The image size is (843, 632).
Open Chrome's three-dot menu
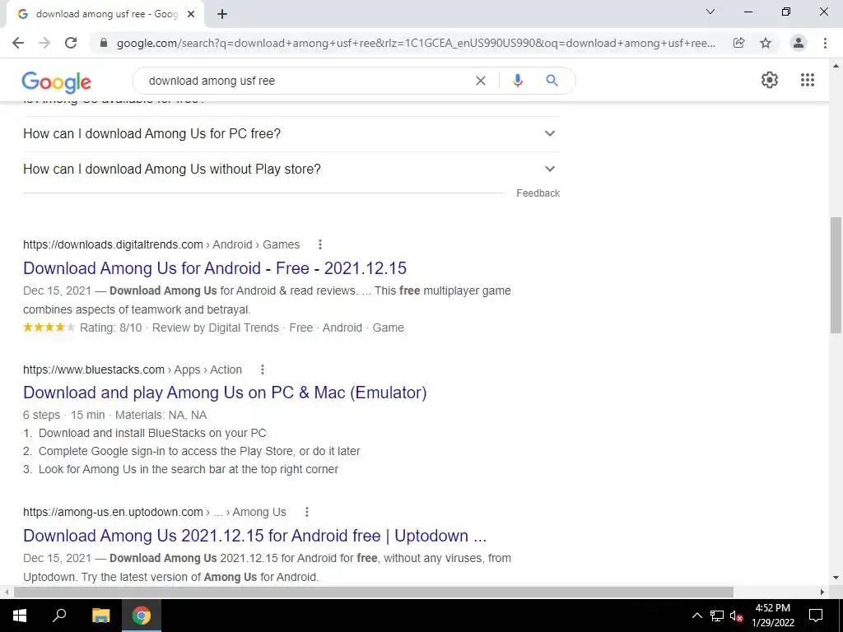pos(825,43)
